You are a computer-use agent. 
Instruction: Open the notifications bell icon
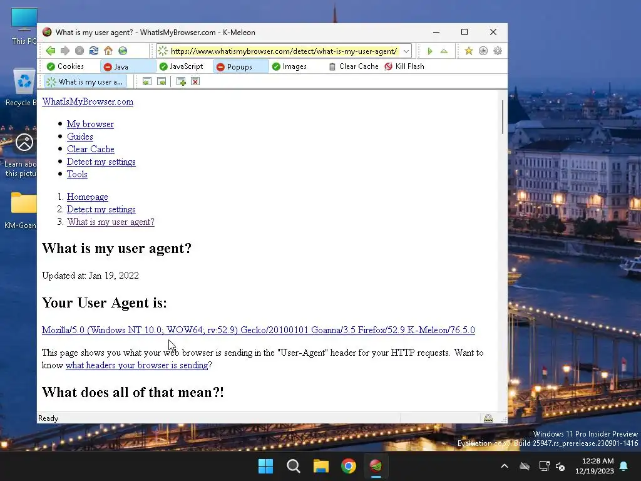pyautogui.click(x=624, y=466)
